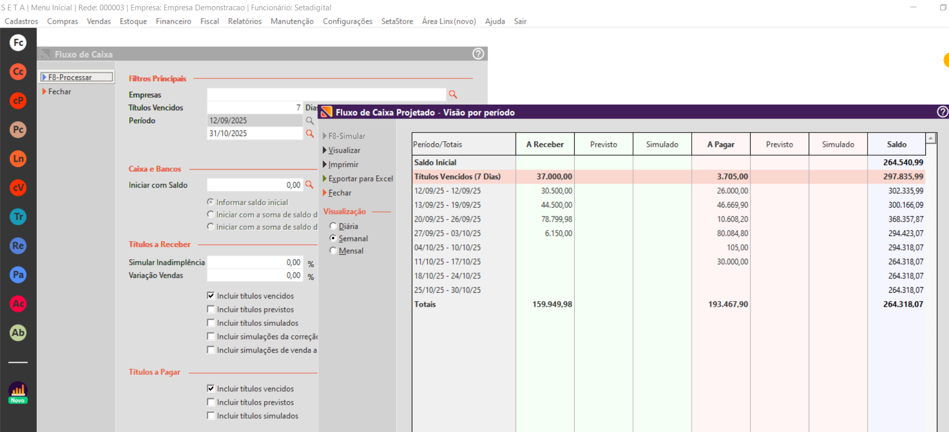Click Exportar para Excel

pos(360,179)
